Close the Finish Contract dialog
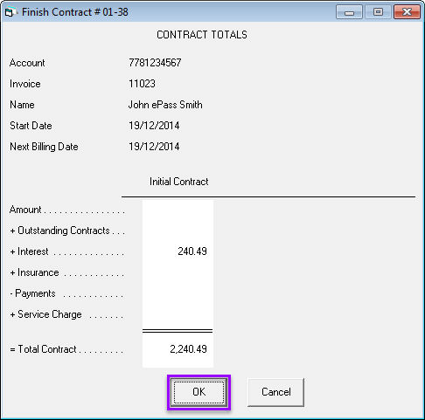The height and width of the screenshot is (420, 425). point(407,12)
